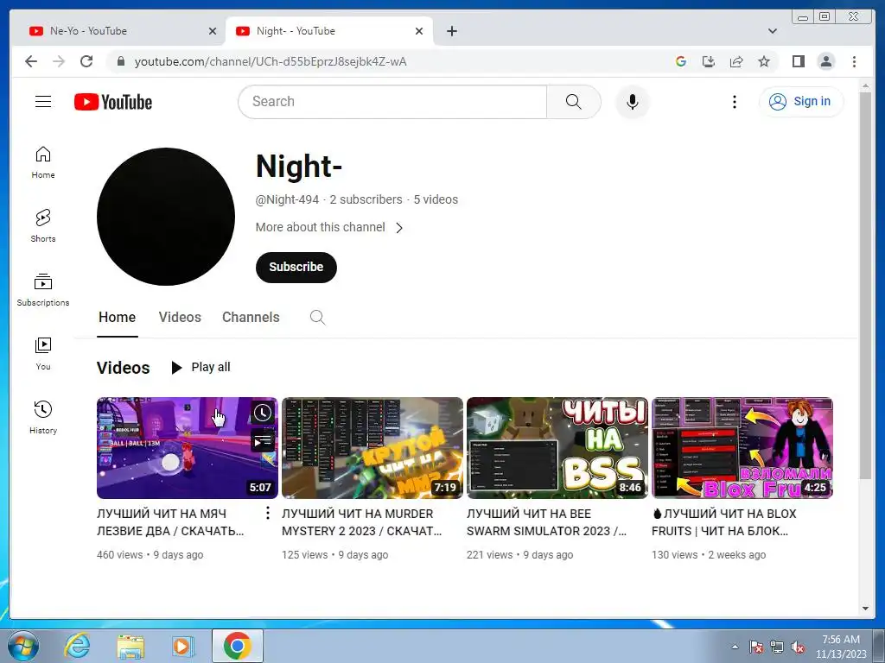Click Play all videos
885x663 pixels.
(x=201, y=368)
